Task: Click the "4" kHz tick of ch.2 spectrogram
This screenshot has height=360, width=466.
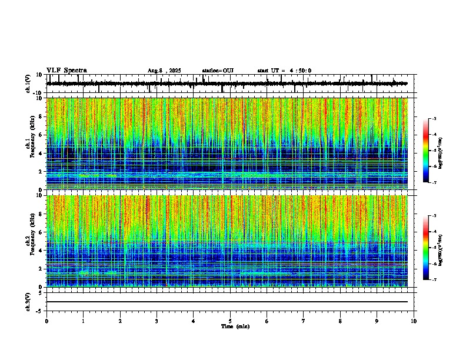Action: coord(41,251)
